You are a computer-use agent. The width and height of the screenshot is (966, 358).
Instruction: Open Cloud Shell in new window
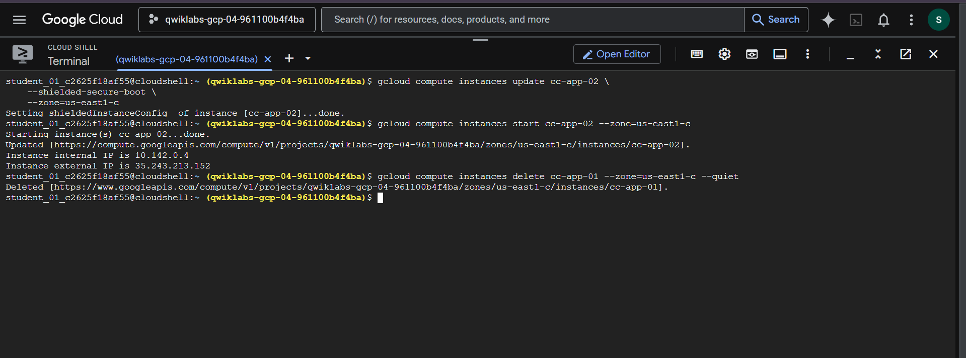[906, 54]
